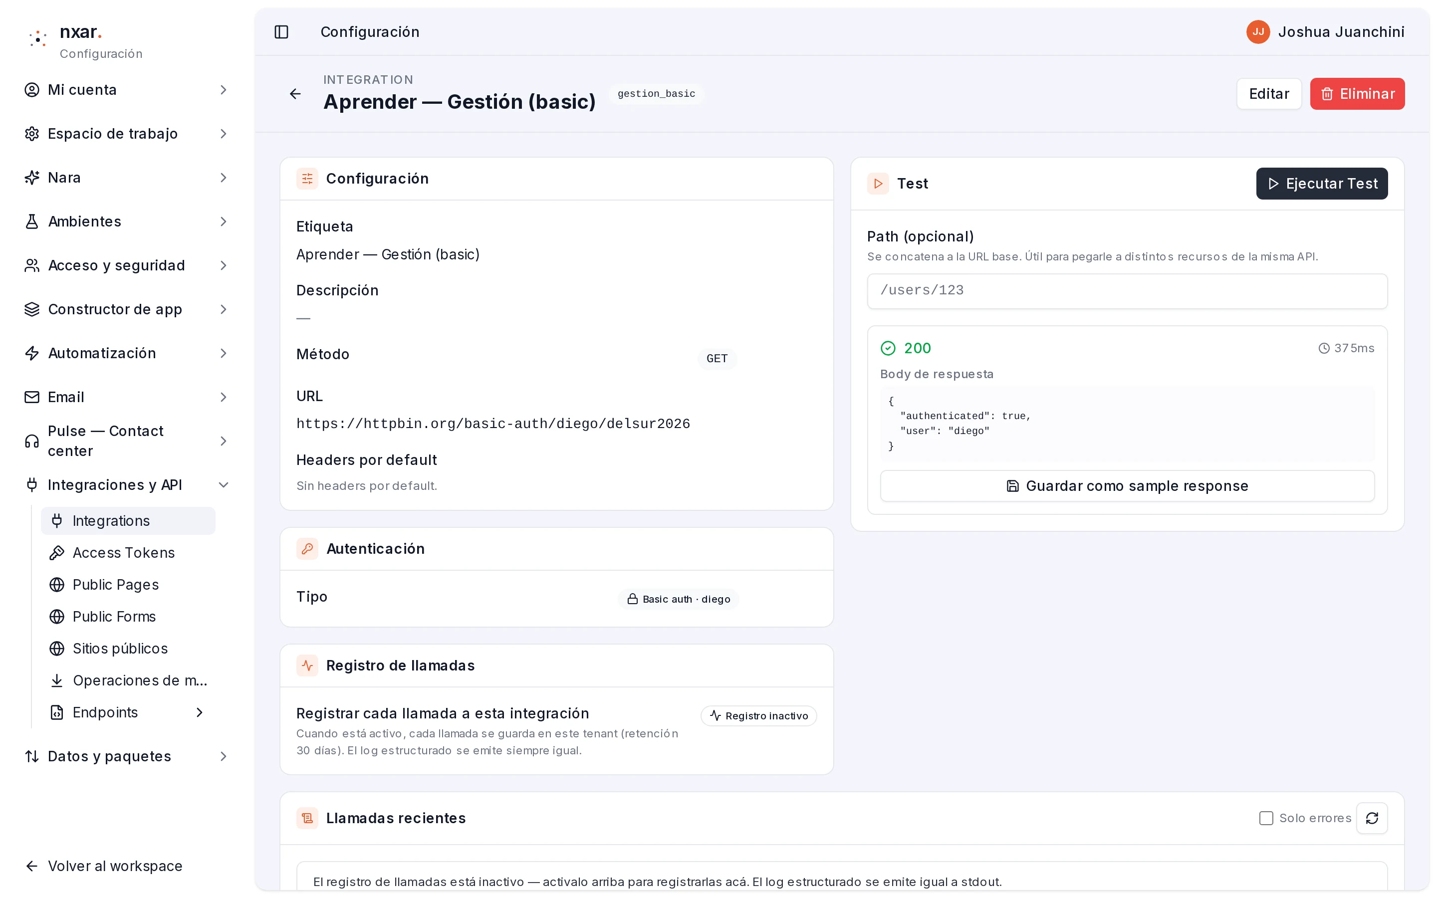Open Sitios públicos item

[128, 649]
